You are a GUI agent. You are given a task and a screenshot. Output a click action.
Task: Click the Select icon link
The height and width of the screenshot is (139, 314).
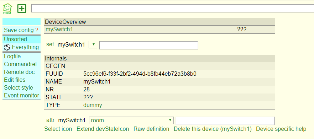click(x=58, y=129)
